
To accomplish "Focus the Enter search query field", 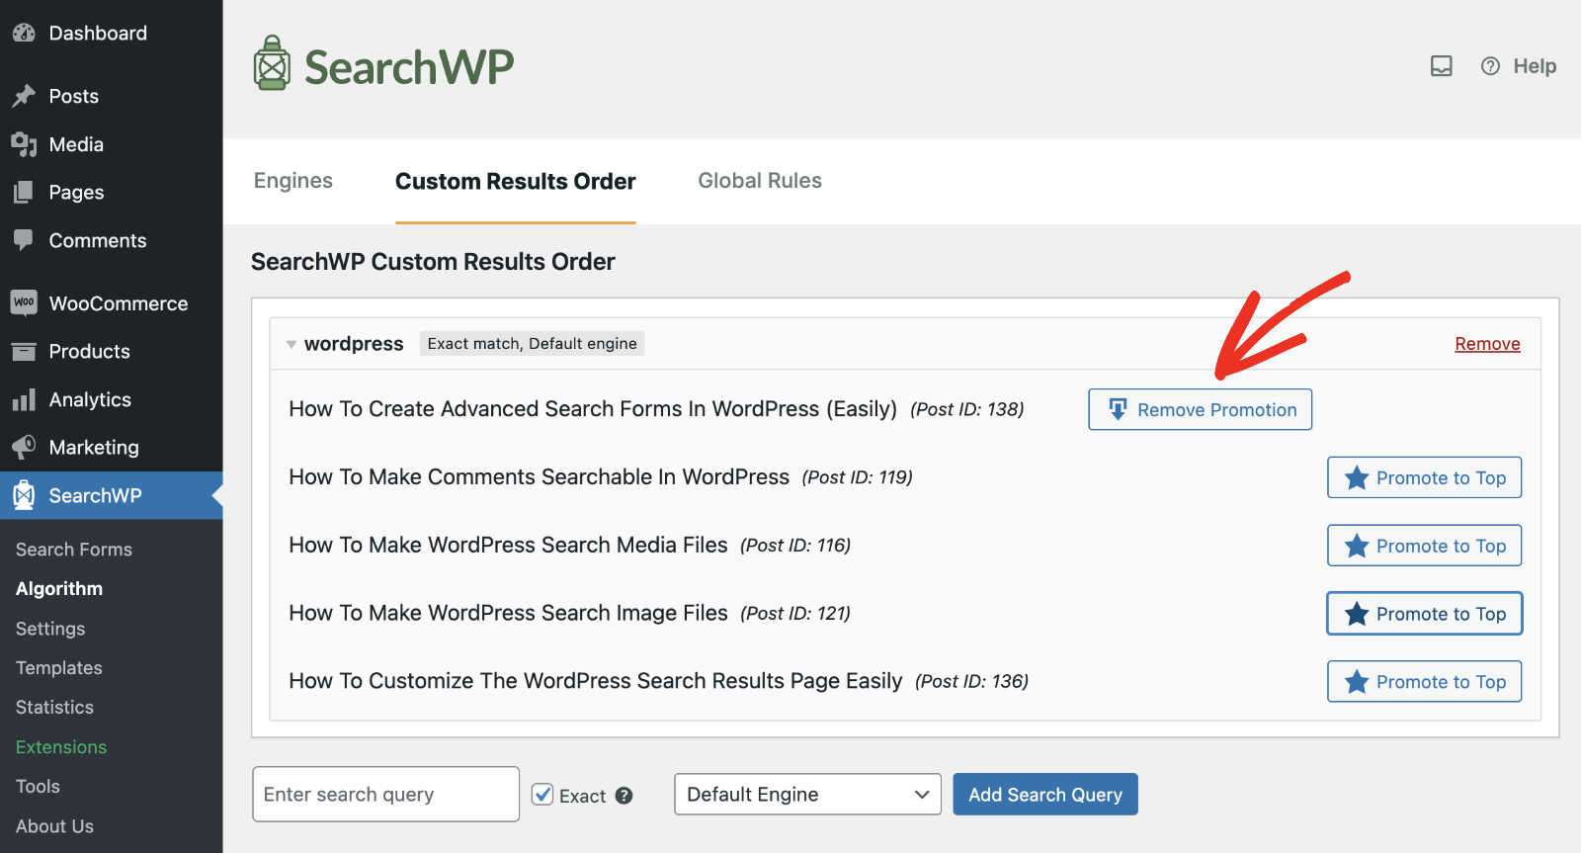I will pos(385,795).
